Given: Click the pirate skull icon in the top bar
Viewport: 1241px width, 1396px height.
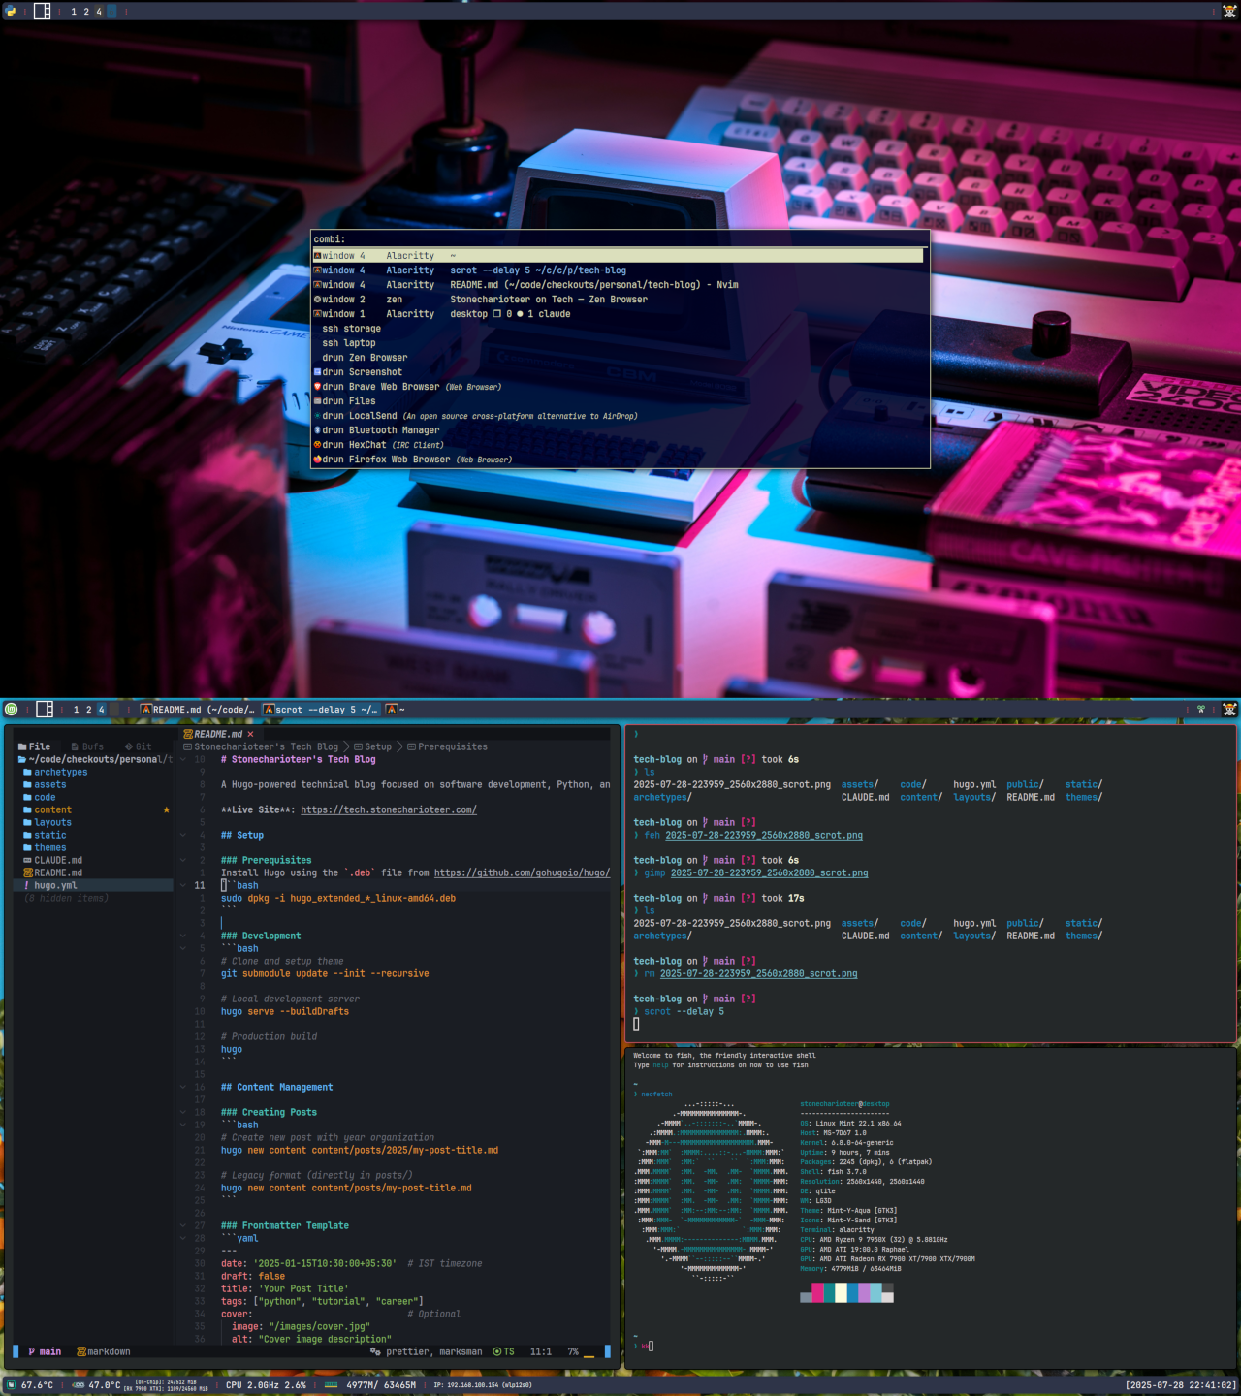Looking at the screenshot, I should coord(1229,12).
